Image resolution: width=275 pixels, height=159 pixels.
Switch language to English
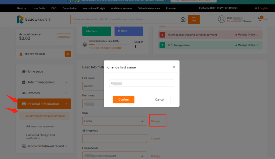tap(264, 8)
